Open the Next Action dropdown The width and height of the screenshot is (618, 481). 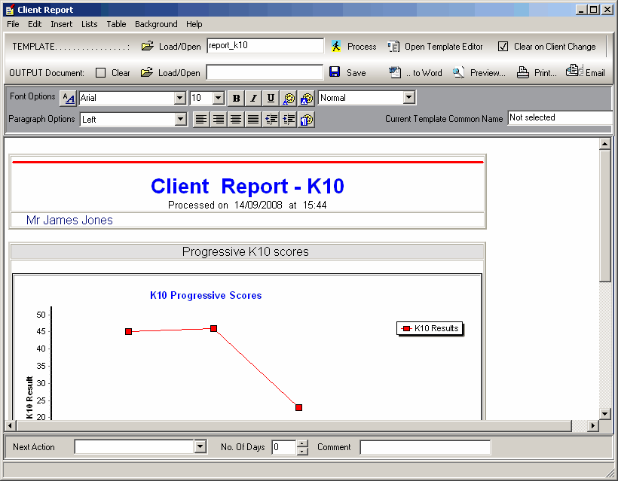coord(200,447)
